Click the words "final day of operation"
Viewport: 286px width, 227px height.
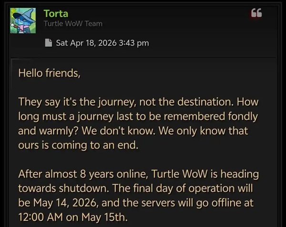pyautogui.click(x=184, y=188)
